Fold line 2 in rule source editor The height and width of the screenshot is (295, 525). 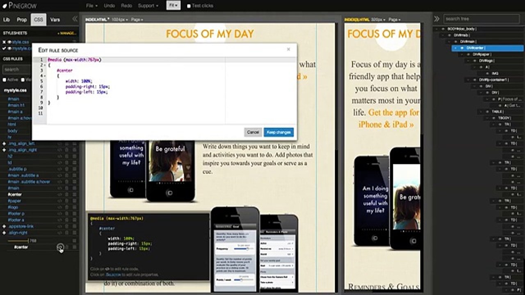[45, 65]
